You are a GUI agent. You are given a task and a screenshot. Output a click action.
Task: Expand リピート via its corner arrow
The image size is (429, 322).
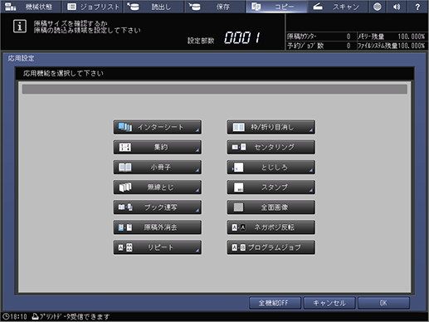pos(197,251)
